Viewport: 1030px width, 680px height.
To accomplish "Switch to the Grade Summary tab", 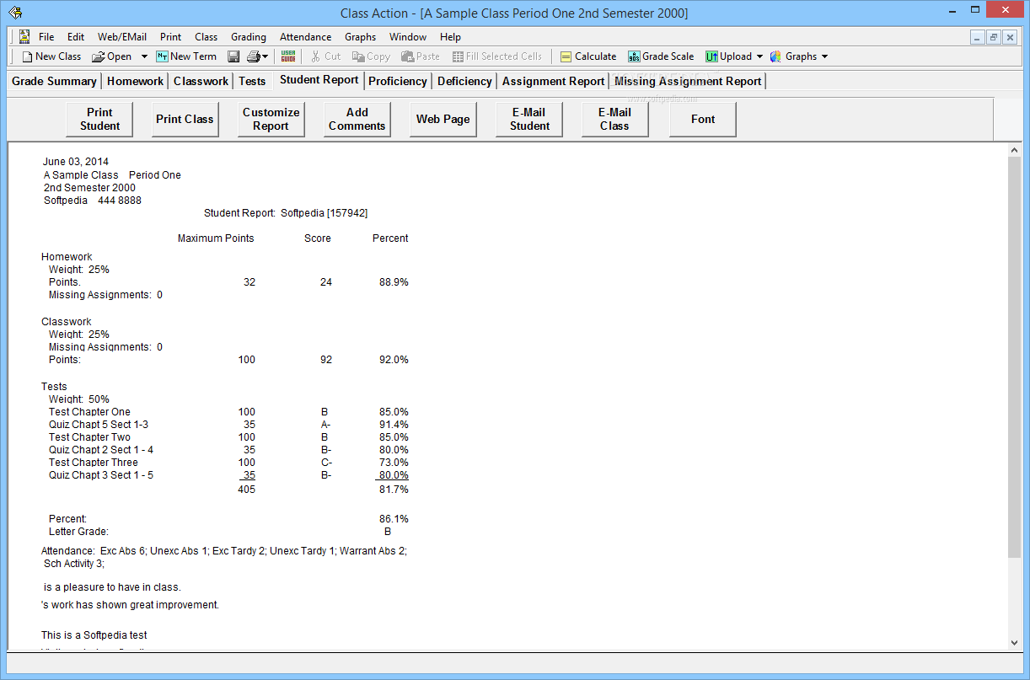I will coord(54,82).
